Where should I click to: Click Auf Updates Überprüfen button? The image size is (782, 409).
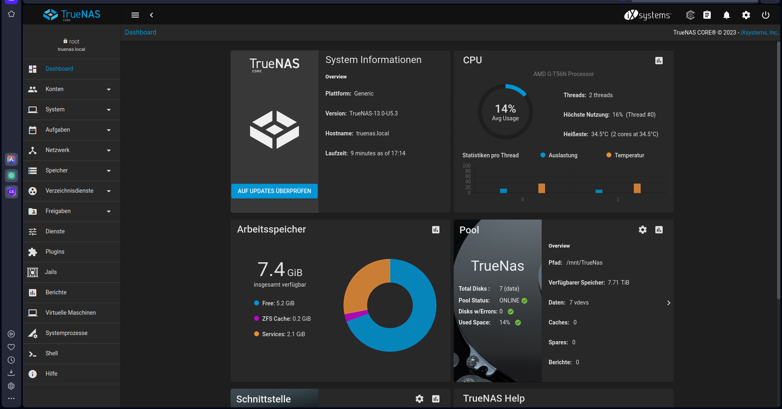click(275, 191)
